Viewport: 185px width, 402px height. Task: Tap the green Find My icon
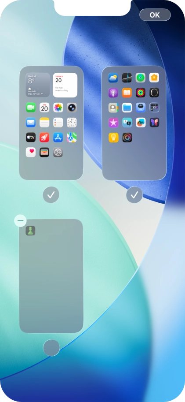(141, 78)
